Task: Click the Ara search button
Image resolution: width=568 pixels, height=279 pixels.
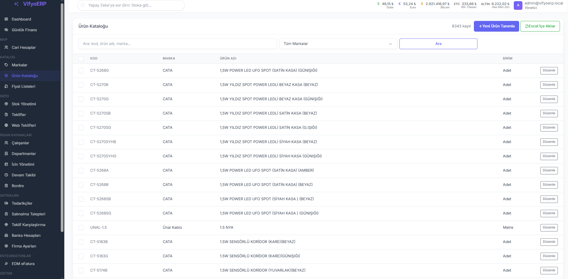Action: (438, 44)
